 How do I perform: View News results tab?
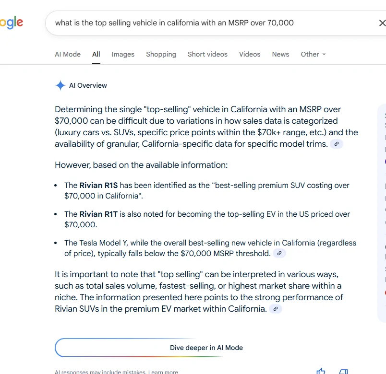point(280,54)
